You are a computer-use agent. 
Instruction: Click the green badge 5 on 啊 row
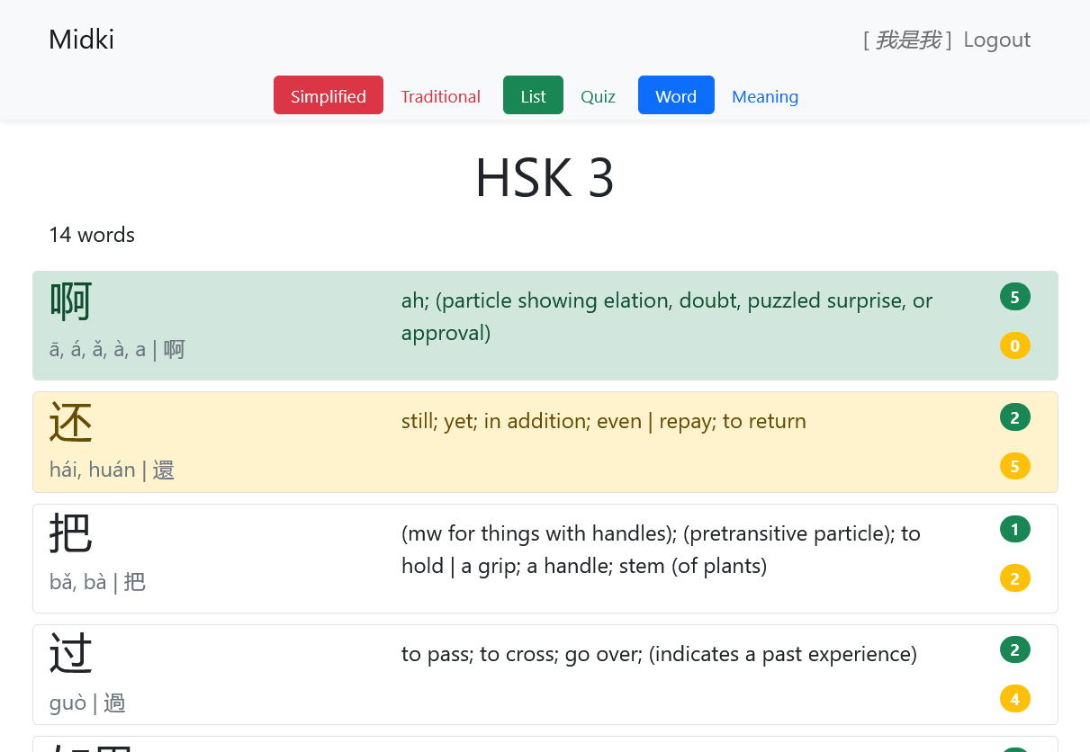click(1014, 297)
